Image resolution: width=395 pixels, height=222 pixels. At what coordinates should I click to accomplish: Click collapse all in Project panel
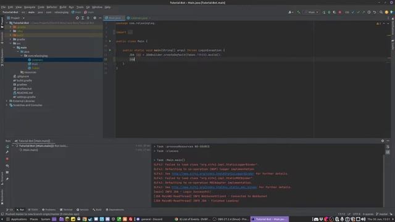pyautogui.click(x=88, y=18)
